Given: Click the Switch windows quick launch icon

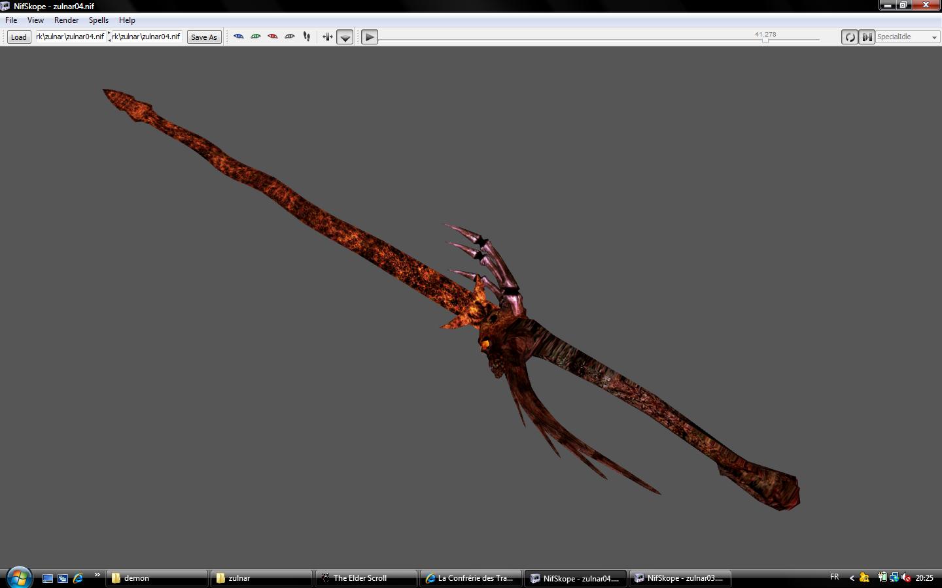Looking at the screenshot, I should pos(63,578).
